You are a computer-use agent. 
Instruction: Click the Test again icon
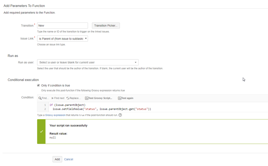tap(119, 98)
